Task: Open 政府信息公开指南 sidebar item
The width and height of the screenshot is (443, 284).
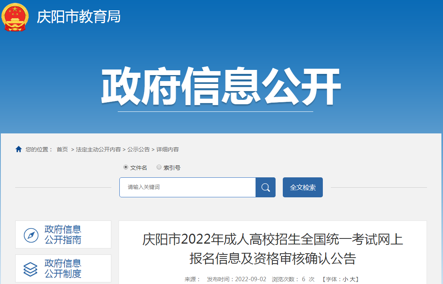Action: tap(63, 235)
